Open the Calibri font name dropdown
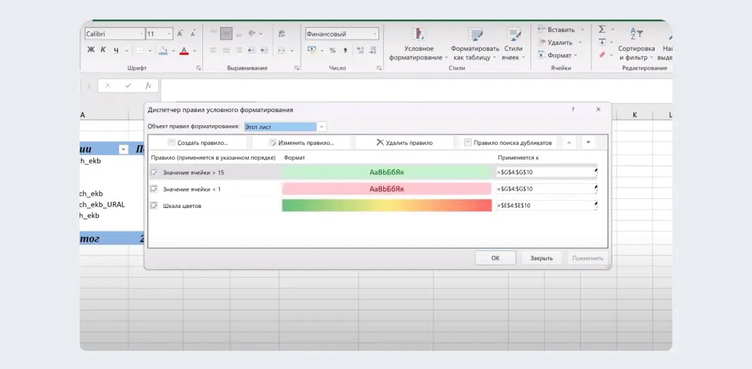Image resolution: width=752 pixels, height=369 pixels. (x=141, y=34)
